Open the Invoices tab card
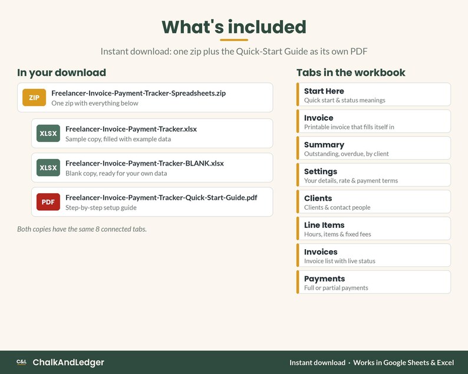Viewport: 468px width, 374px height. tap(373, 256)
